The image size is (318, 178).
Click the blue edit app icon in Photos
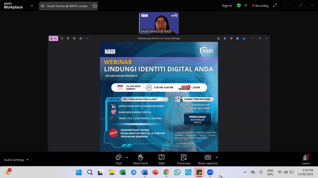(225, 39)
